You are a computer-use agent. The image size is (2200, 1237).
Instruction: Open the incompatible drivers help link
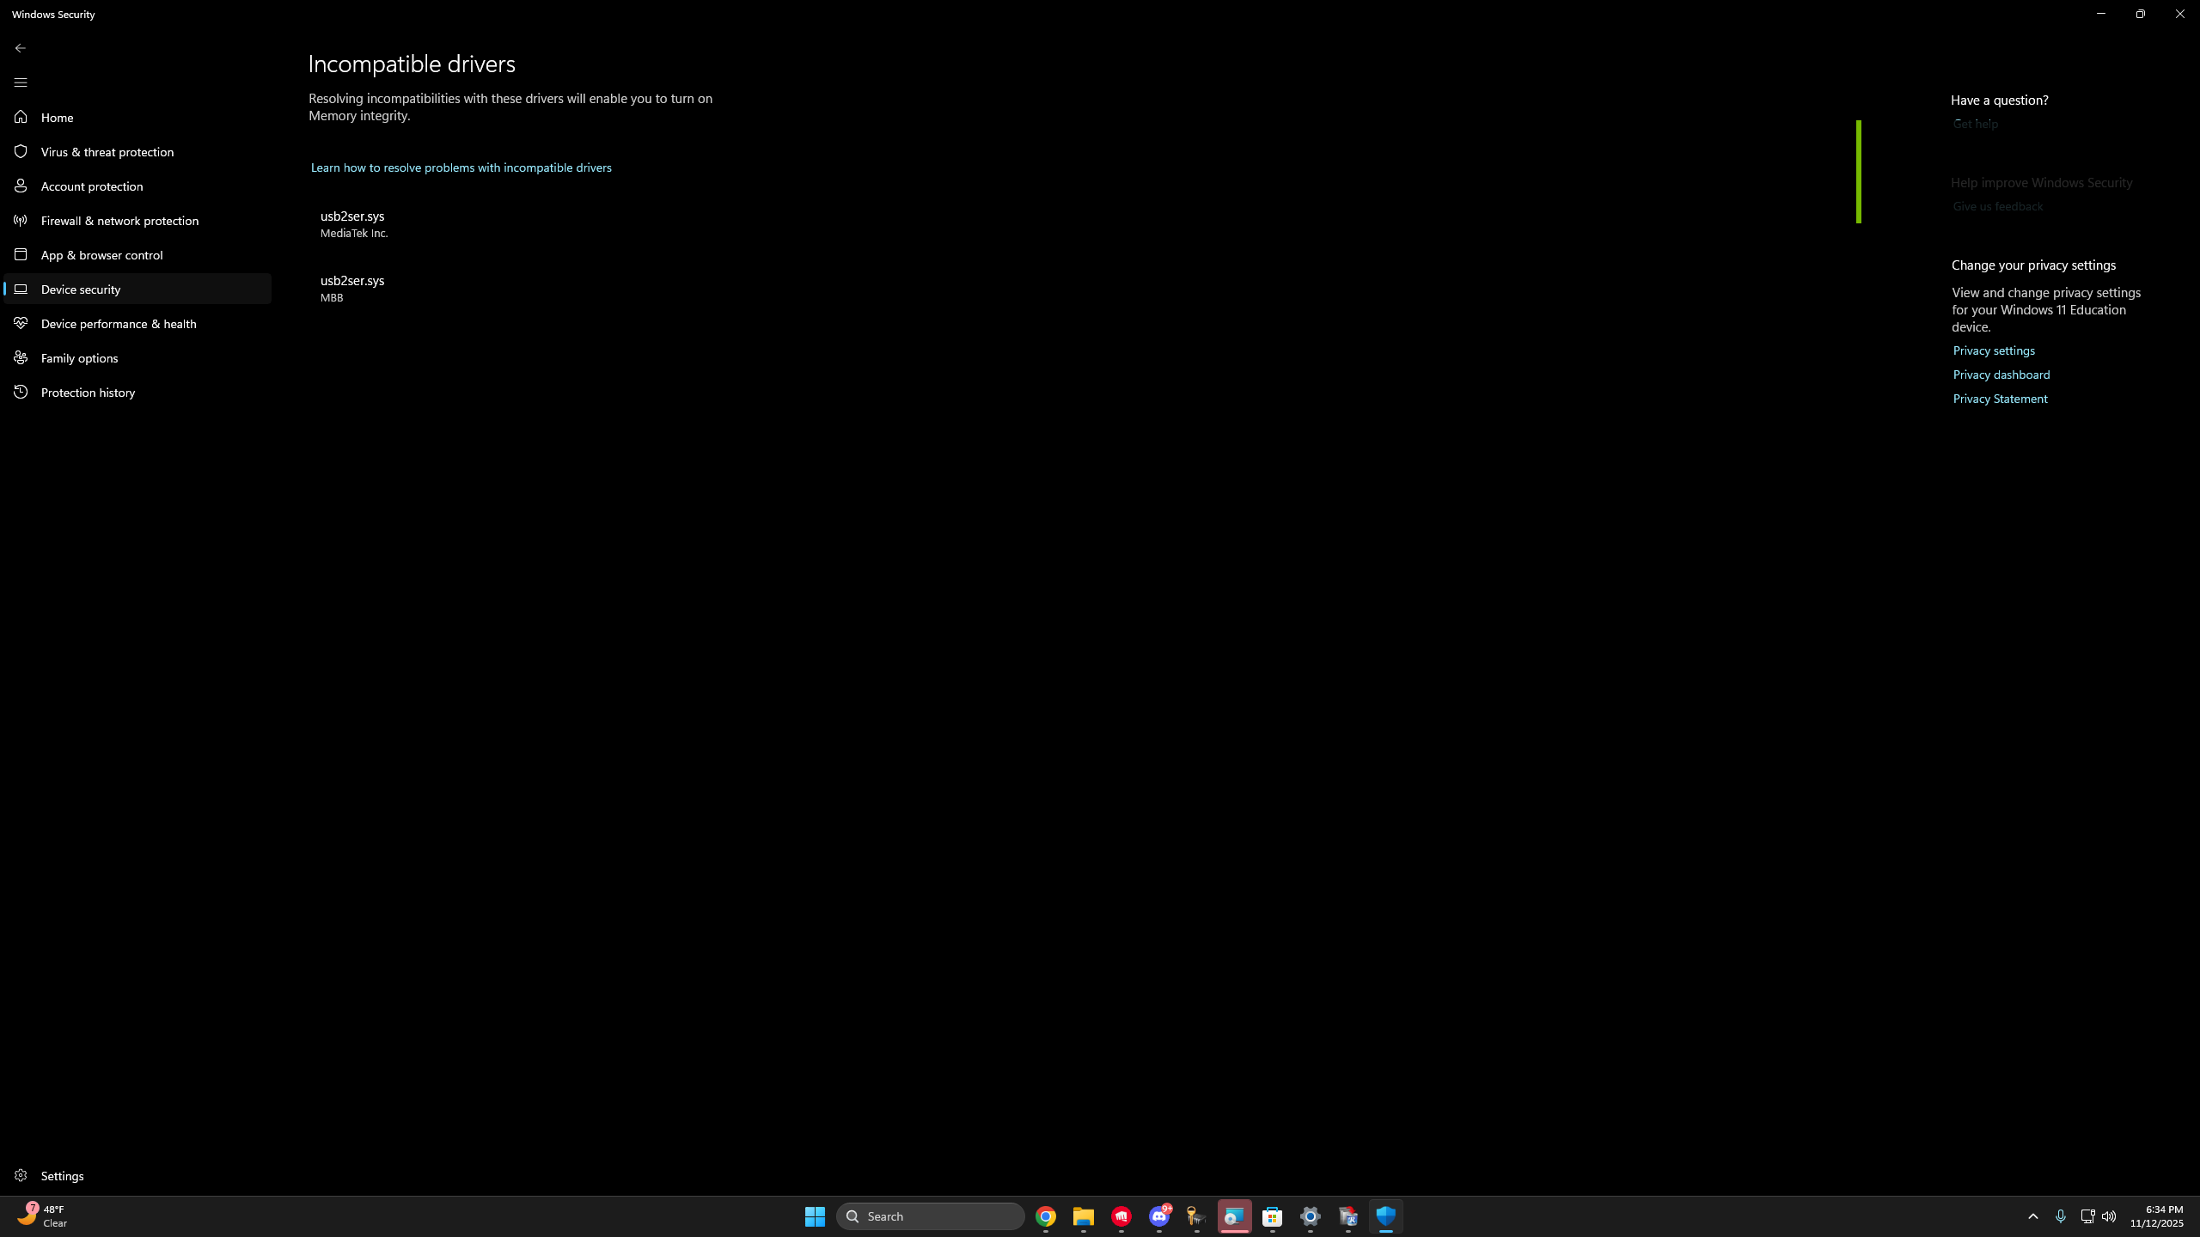tap(461, 167)
